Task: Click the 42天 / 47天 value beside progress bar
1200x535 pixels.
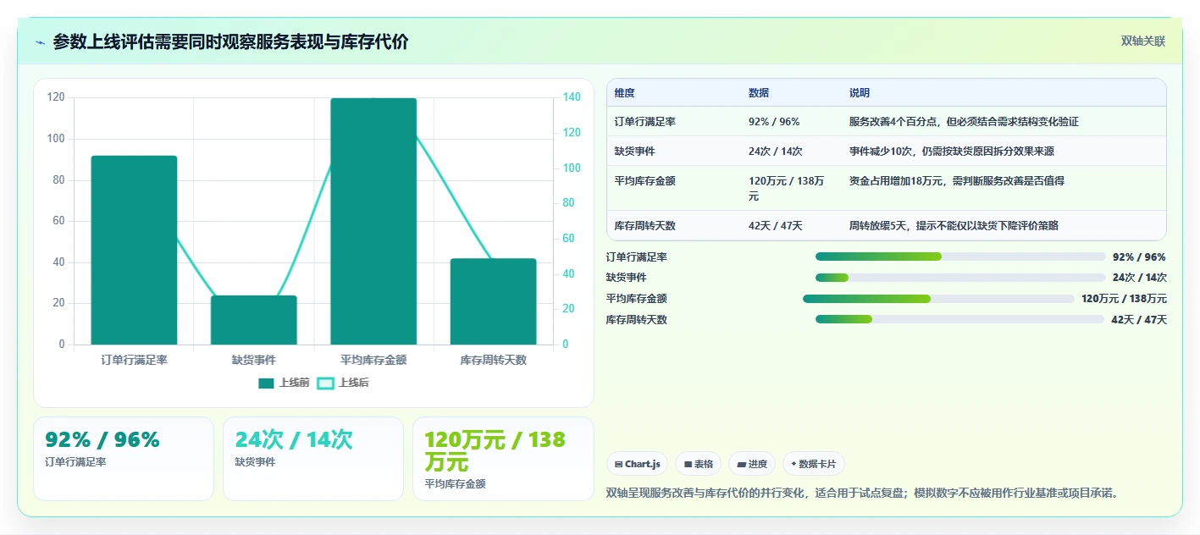Action: tap(1139, 320)
